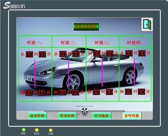Set 时段一 start minute field
The width and height of the screenshot is (168, 136).
(42, 54)
